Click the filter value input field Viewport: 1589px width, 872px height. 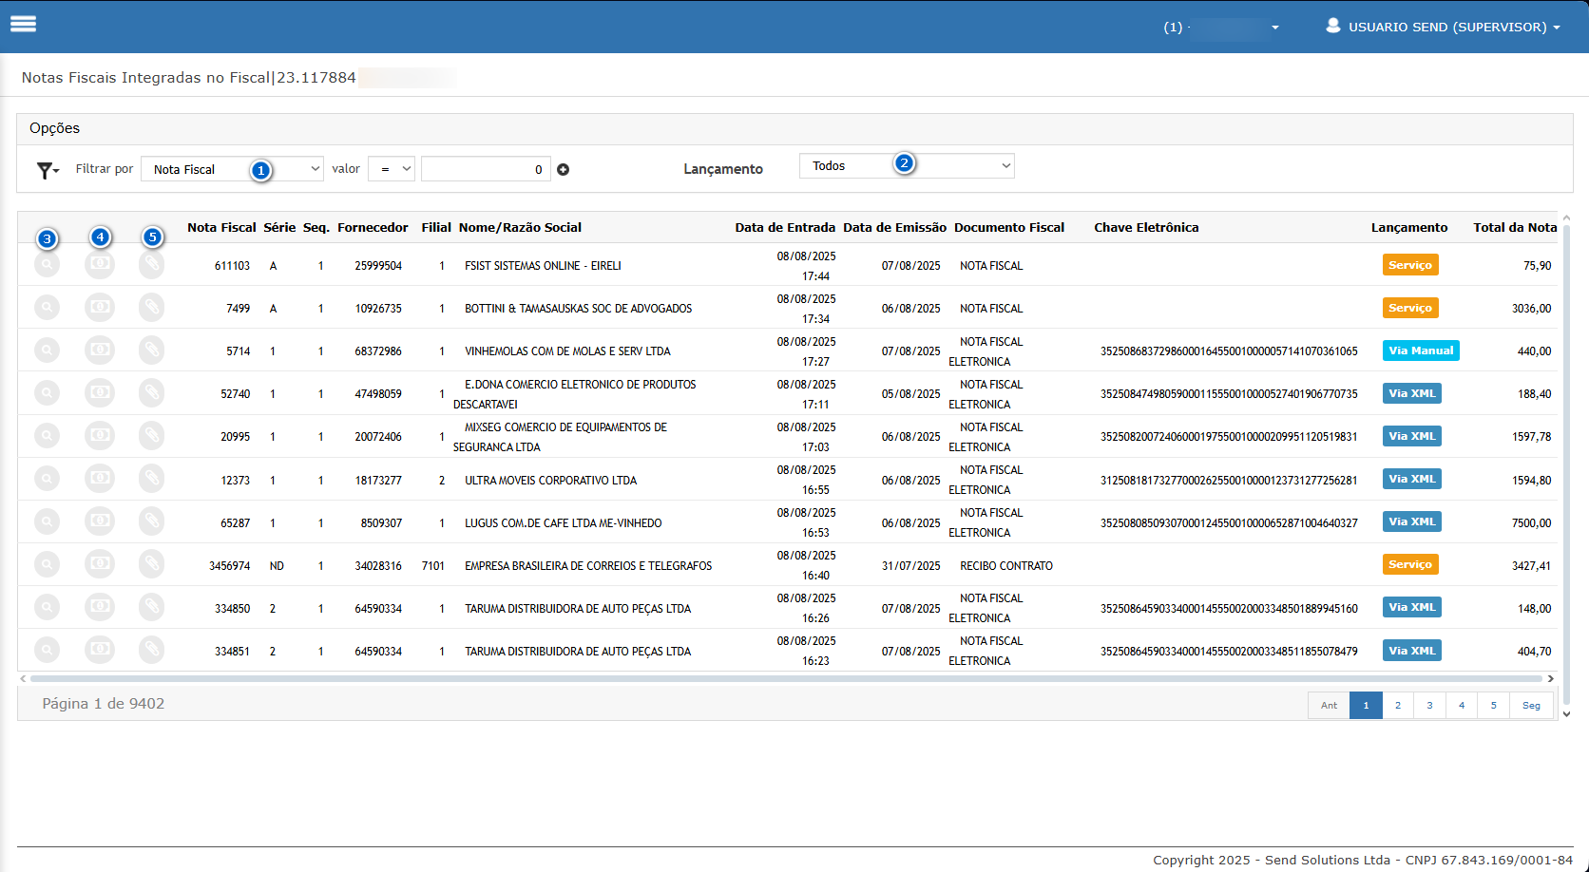[486, 169]
